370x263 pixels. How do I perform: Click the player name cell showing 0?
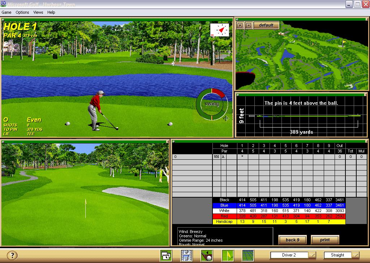pos(192,157)
